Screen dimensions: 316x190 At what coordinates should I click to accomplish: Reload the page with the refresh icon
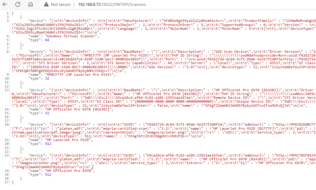click(x=18, y=4)
